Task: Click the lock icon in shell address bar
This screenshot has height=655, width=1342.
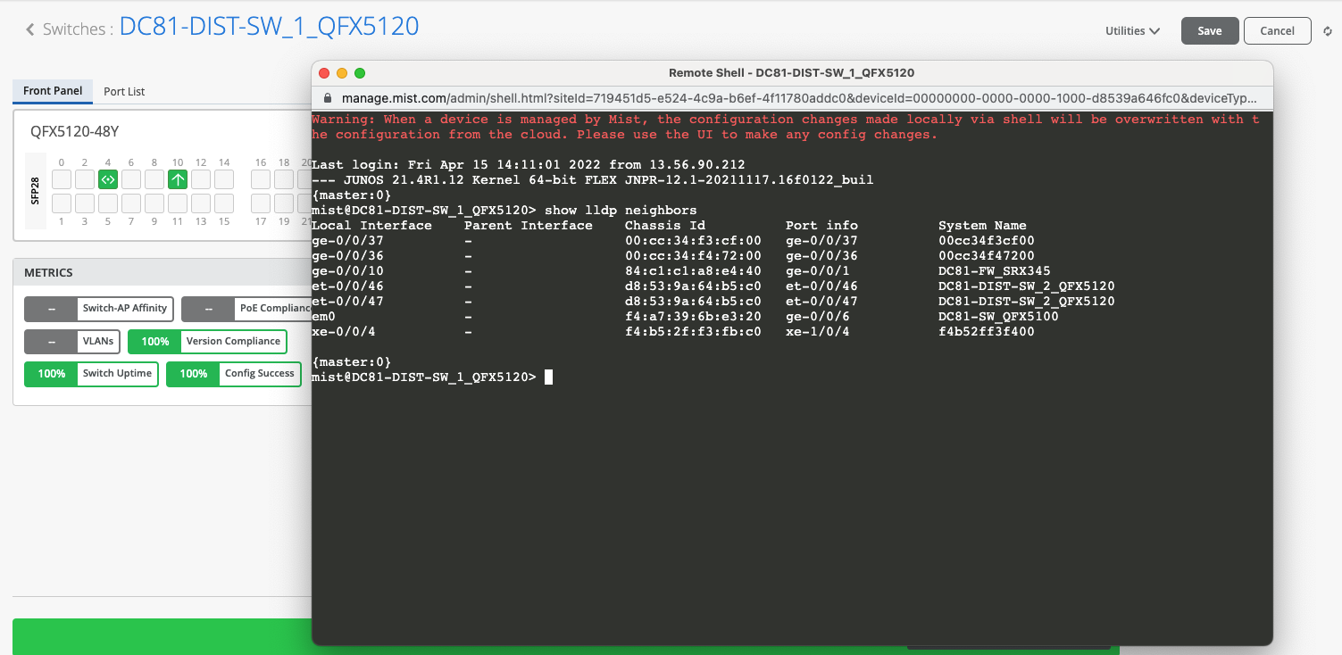Action: (x=327, y=97)
